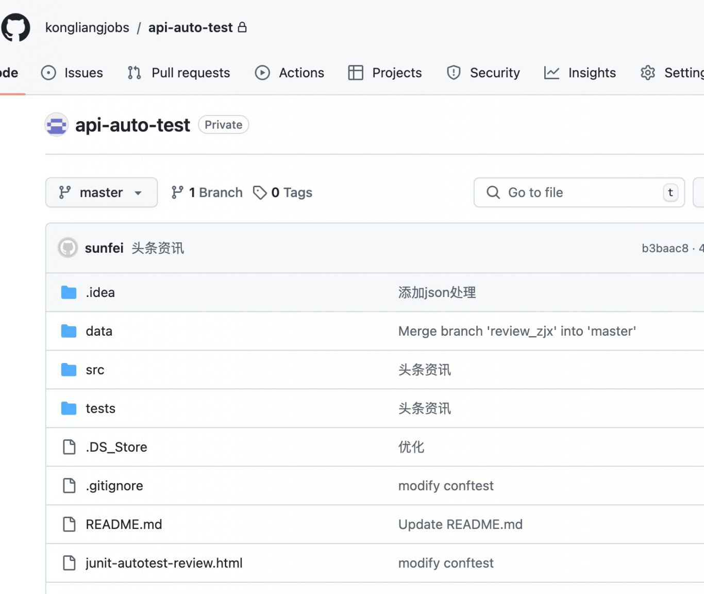Click the api-auto-test repository heading
The image size is (704, 594).
132,125
